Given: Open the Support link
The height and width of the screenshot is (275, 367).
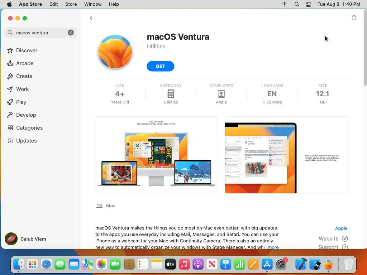Looking at the screenshot, I should tap(333, 247).
